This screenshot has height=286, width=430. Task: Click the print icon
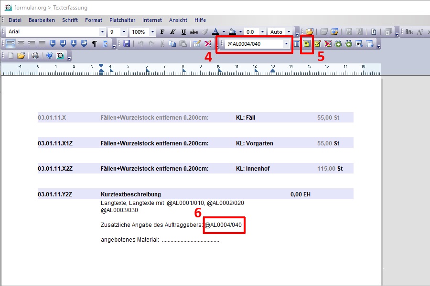click(35, 56)
